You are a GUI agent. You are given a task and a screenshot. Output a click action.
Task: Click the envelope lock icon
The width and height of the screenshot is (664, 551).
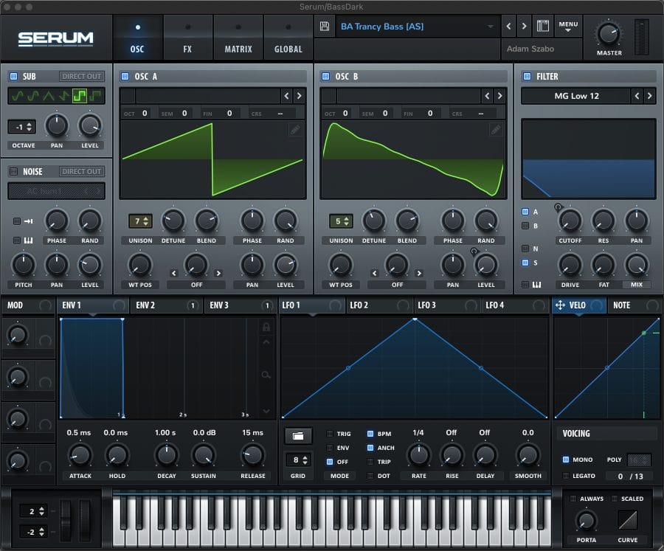266,327
